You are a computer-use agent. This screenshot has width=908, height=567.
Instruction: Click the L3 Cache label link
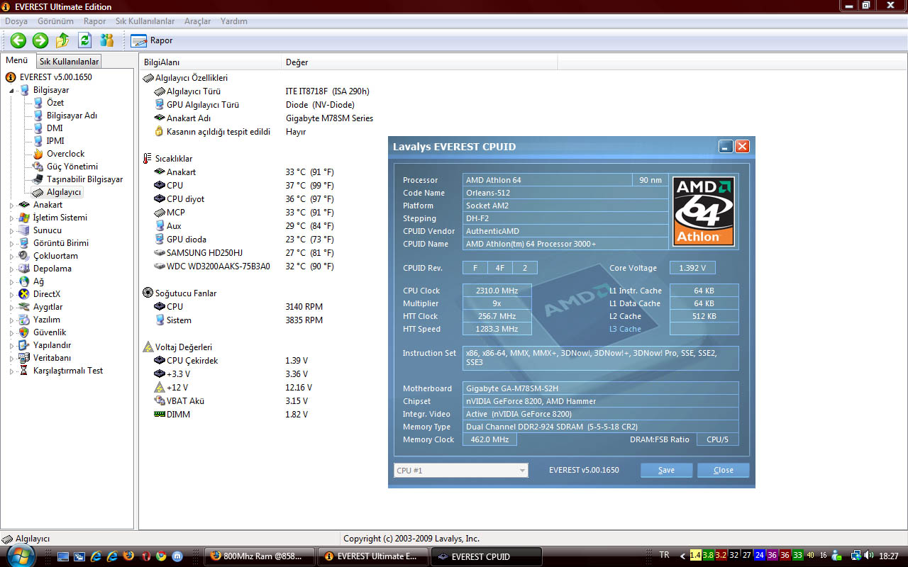pos(625,329)
